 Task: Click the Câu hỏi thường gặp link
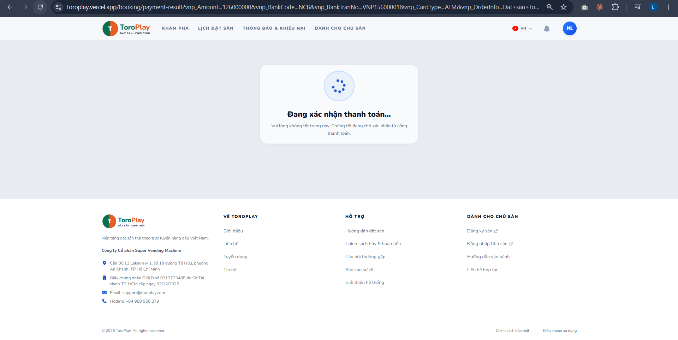point(365,257)
